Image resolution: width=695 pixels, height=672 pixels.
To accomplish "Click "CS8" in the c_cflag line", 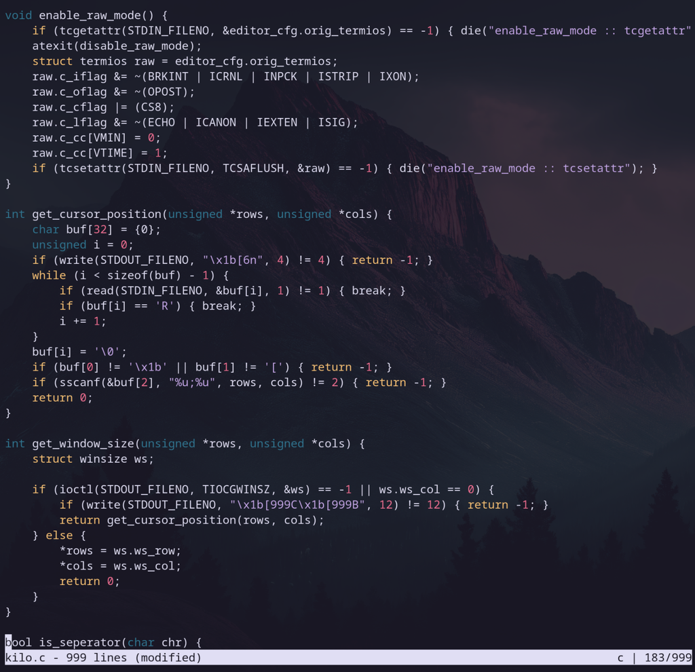I will tap(151, 107).
